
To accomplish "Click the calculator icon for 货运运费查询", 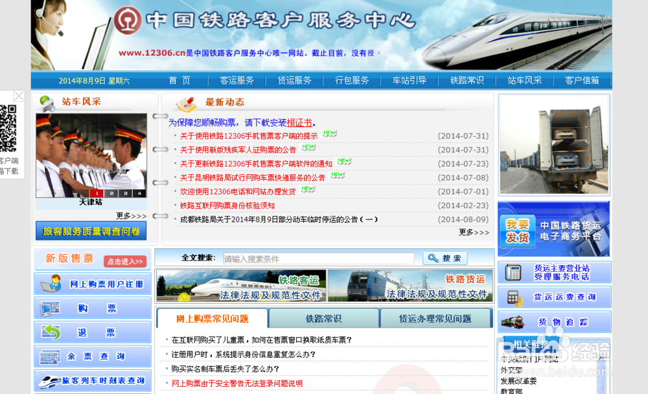I will pos(515,297).
